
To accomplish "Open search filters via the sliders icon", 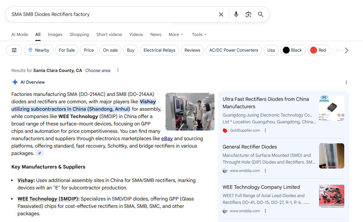I will (14, 50).
